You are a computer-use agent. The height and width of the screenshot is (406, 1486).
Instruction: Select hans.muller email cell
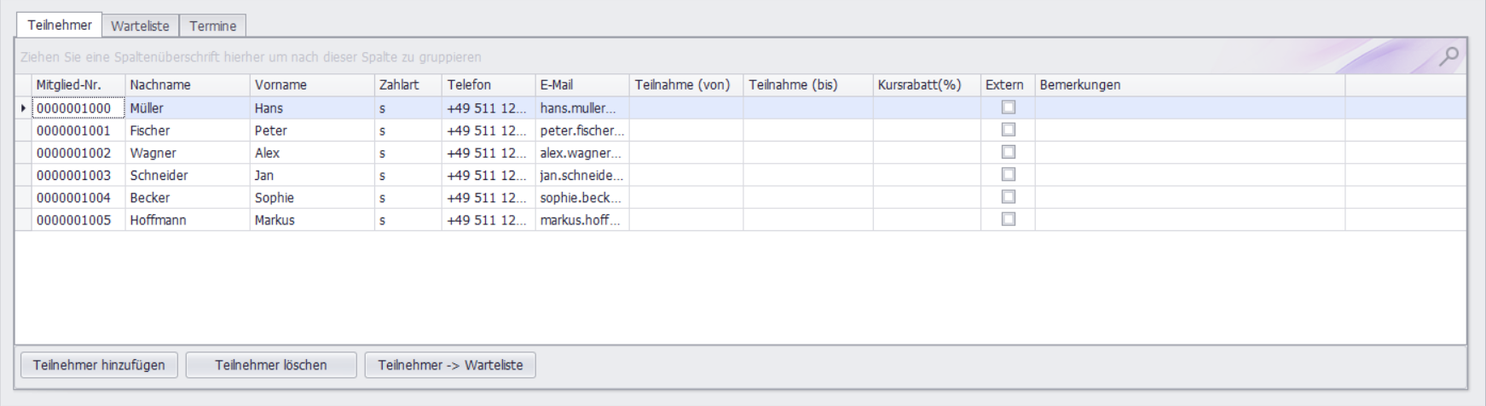[x=582, y=108]
